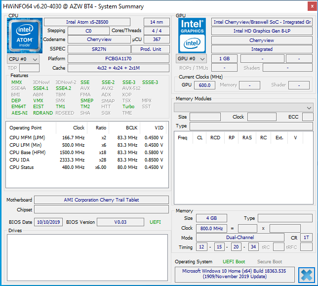Click the Microsoft Windows 10 Home OS field
Screen dimensions: 318x286
[x=235, y=274]
